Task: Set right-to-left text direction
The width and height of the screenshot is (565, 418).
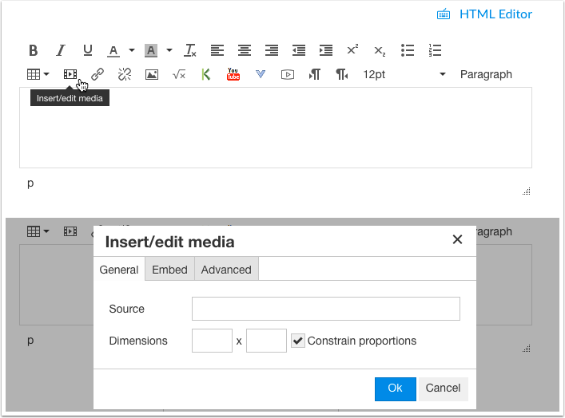Action: pos(342,74)
